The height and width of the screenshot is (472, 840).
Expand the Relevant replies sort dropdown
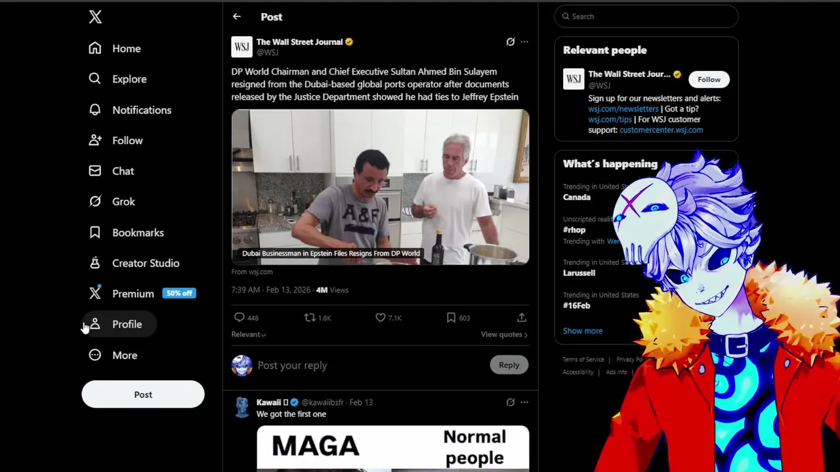tap(249, 334)
